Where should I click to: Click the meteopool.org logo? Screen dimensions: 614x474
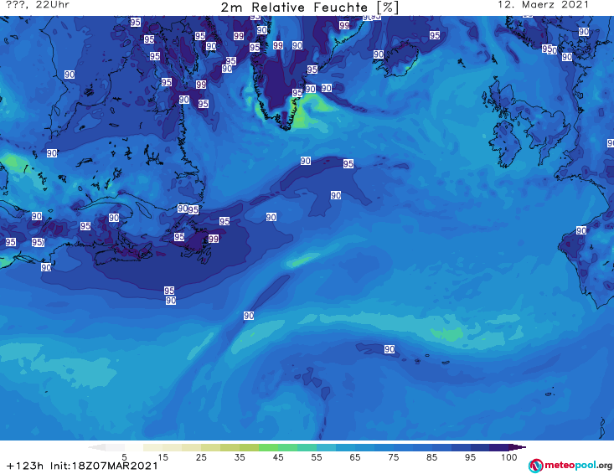(570, 466)
